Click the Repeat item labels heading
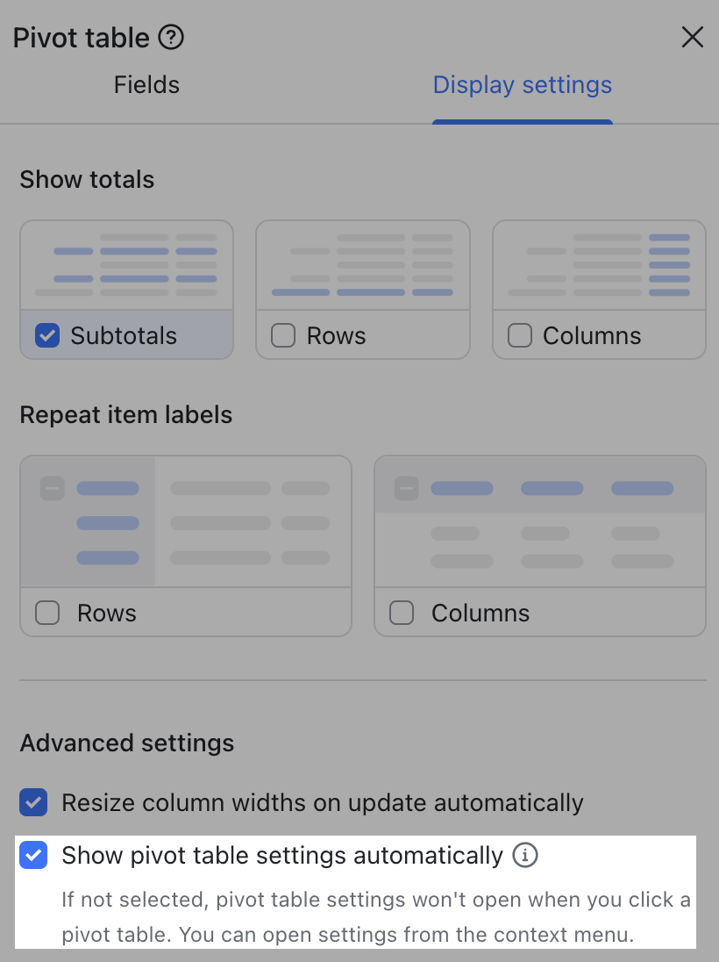Screen dimensions: 719x962 coord(125,414)
